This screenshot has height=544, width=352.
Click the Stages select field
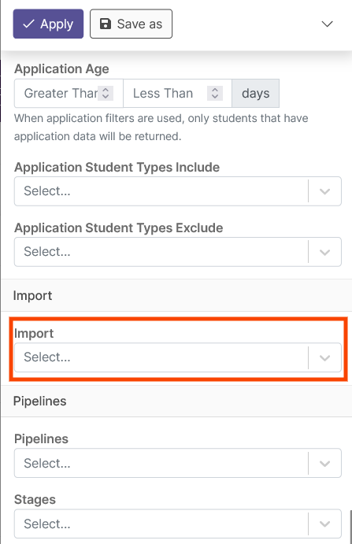[x=178, y=524]
